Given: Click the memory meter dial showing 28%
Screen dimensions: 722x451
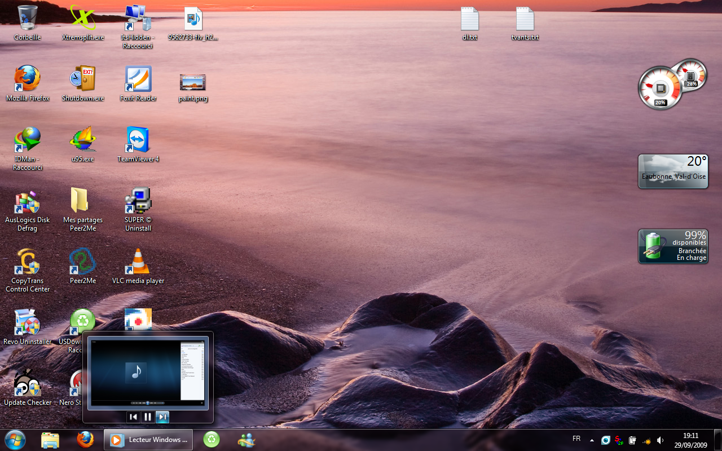Looking at the screenshot, I should 690,74.
